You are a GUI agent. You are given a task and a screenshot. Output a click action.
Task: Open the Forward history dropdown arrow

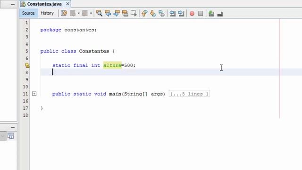coord(91,13)
